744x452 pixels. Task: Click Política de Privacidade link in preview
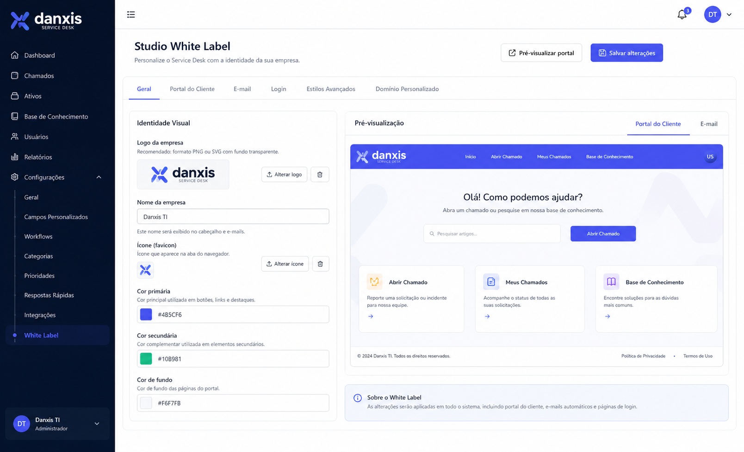pos(643,356)
